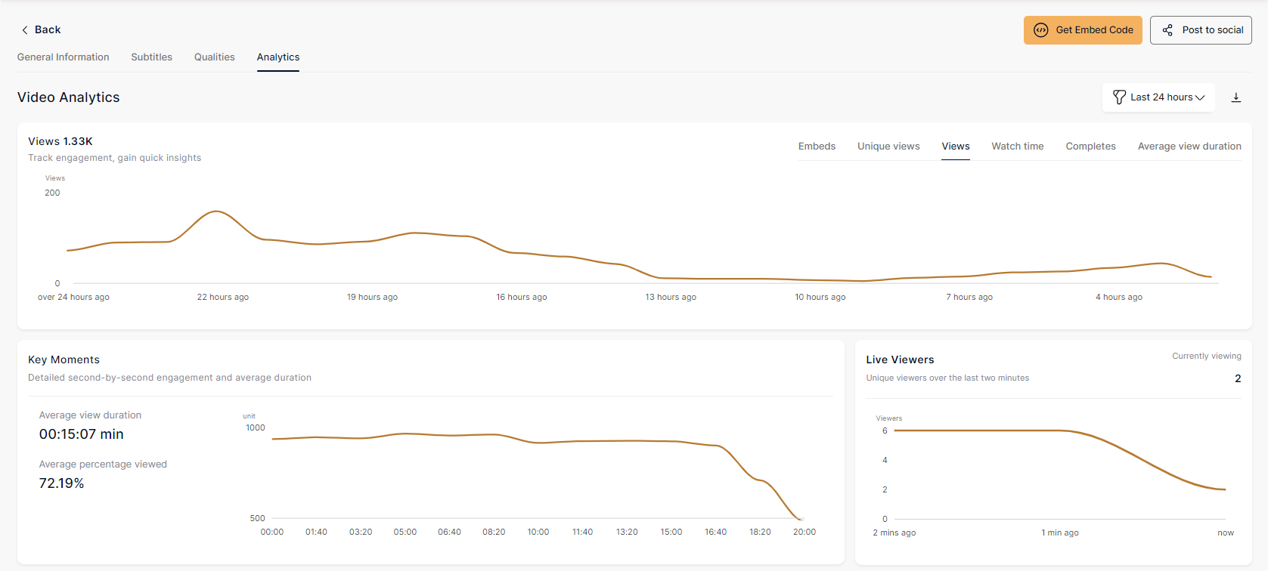Expand the Last 24 hours dropdown chevron

tap(1200, 97)
